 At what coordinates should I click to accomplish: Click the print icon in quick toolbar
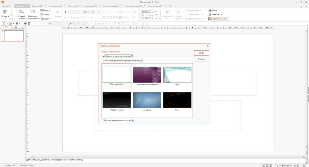click(25, 24)
